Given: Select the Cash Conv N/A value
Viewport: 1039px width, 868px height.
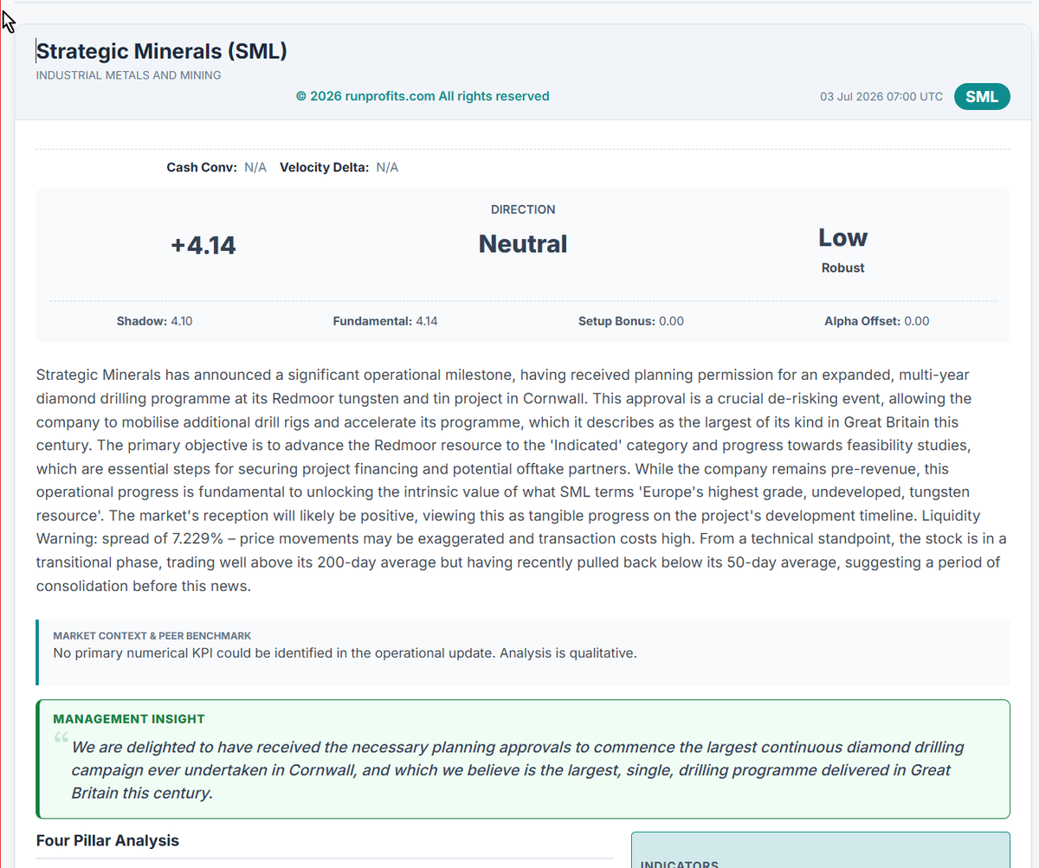Looking at the screenshot, I should click(x=255, y=167).
